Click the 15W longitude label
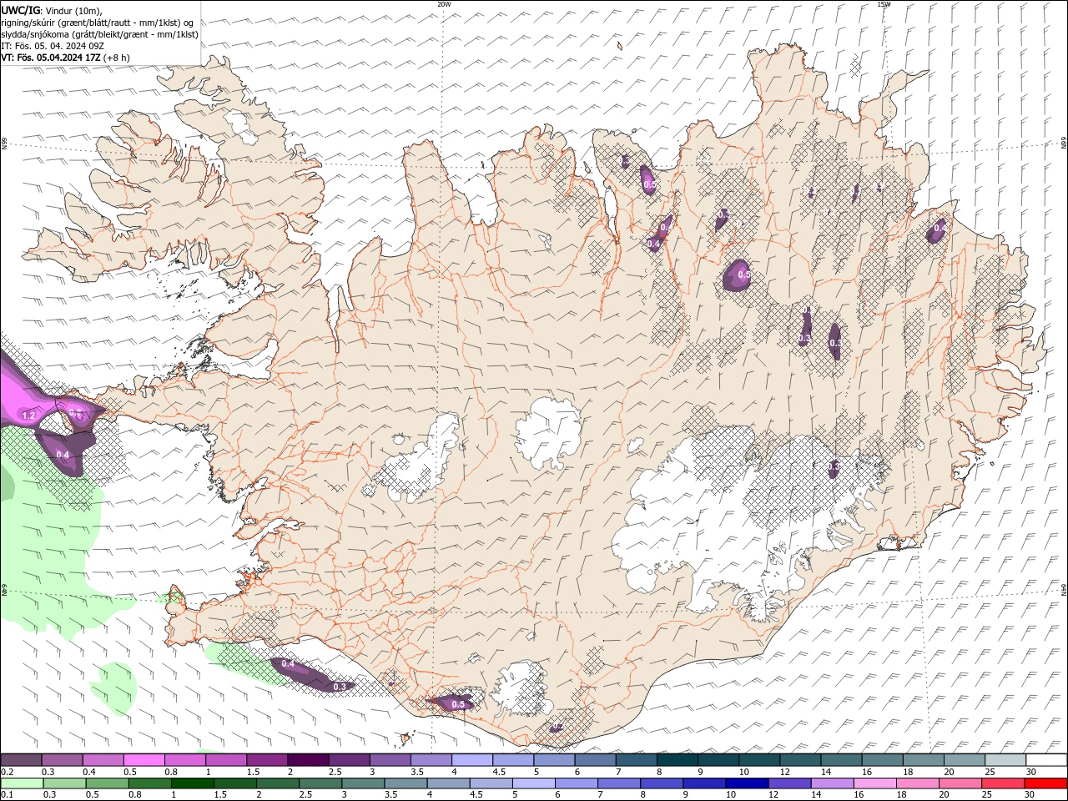The height and width of the screenshot is (801, 1068). (884, 4)
